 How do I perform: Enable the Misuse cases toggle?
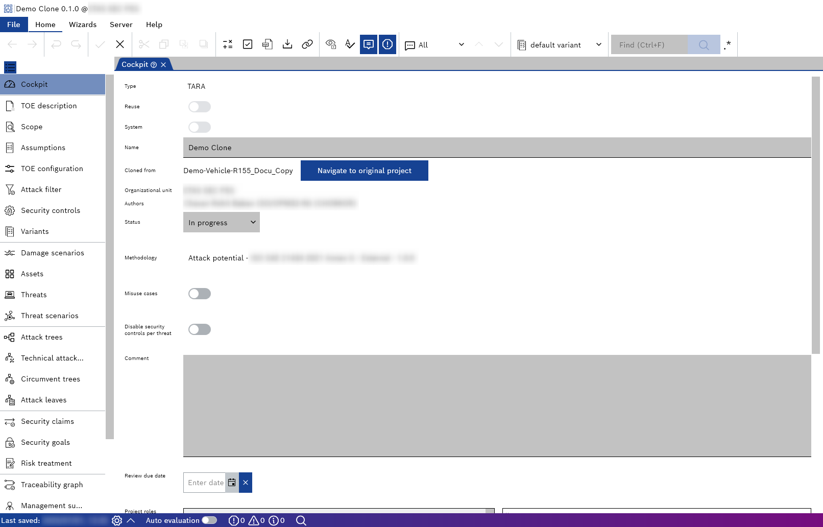coord(199,294)
